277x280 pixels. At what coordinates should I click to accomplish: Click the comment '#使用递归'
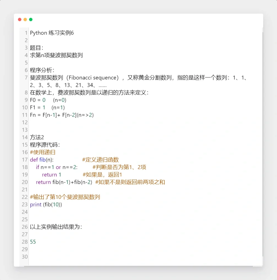(x=43, y=152)
